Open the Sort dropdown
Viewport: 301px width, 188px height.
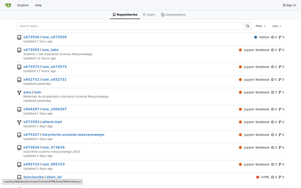tap(276, 26)
